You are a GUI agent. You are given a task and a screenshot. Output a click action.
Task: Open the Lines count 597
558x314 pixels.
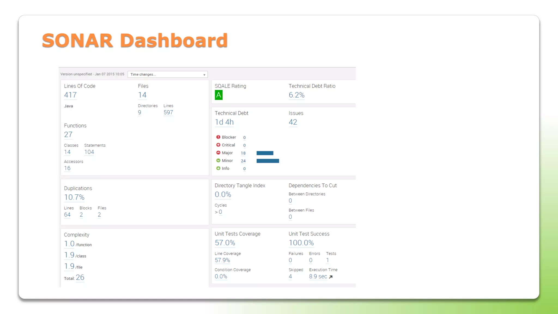168,112
